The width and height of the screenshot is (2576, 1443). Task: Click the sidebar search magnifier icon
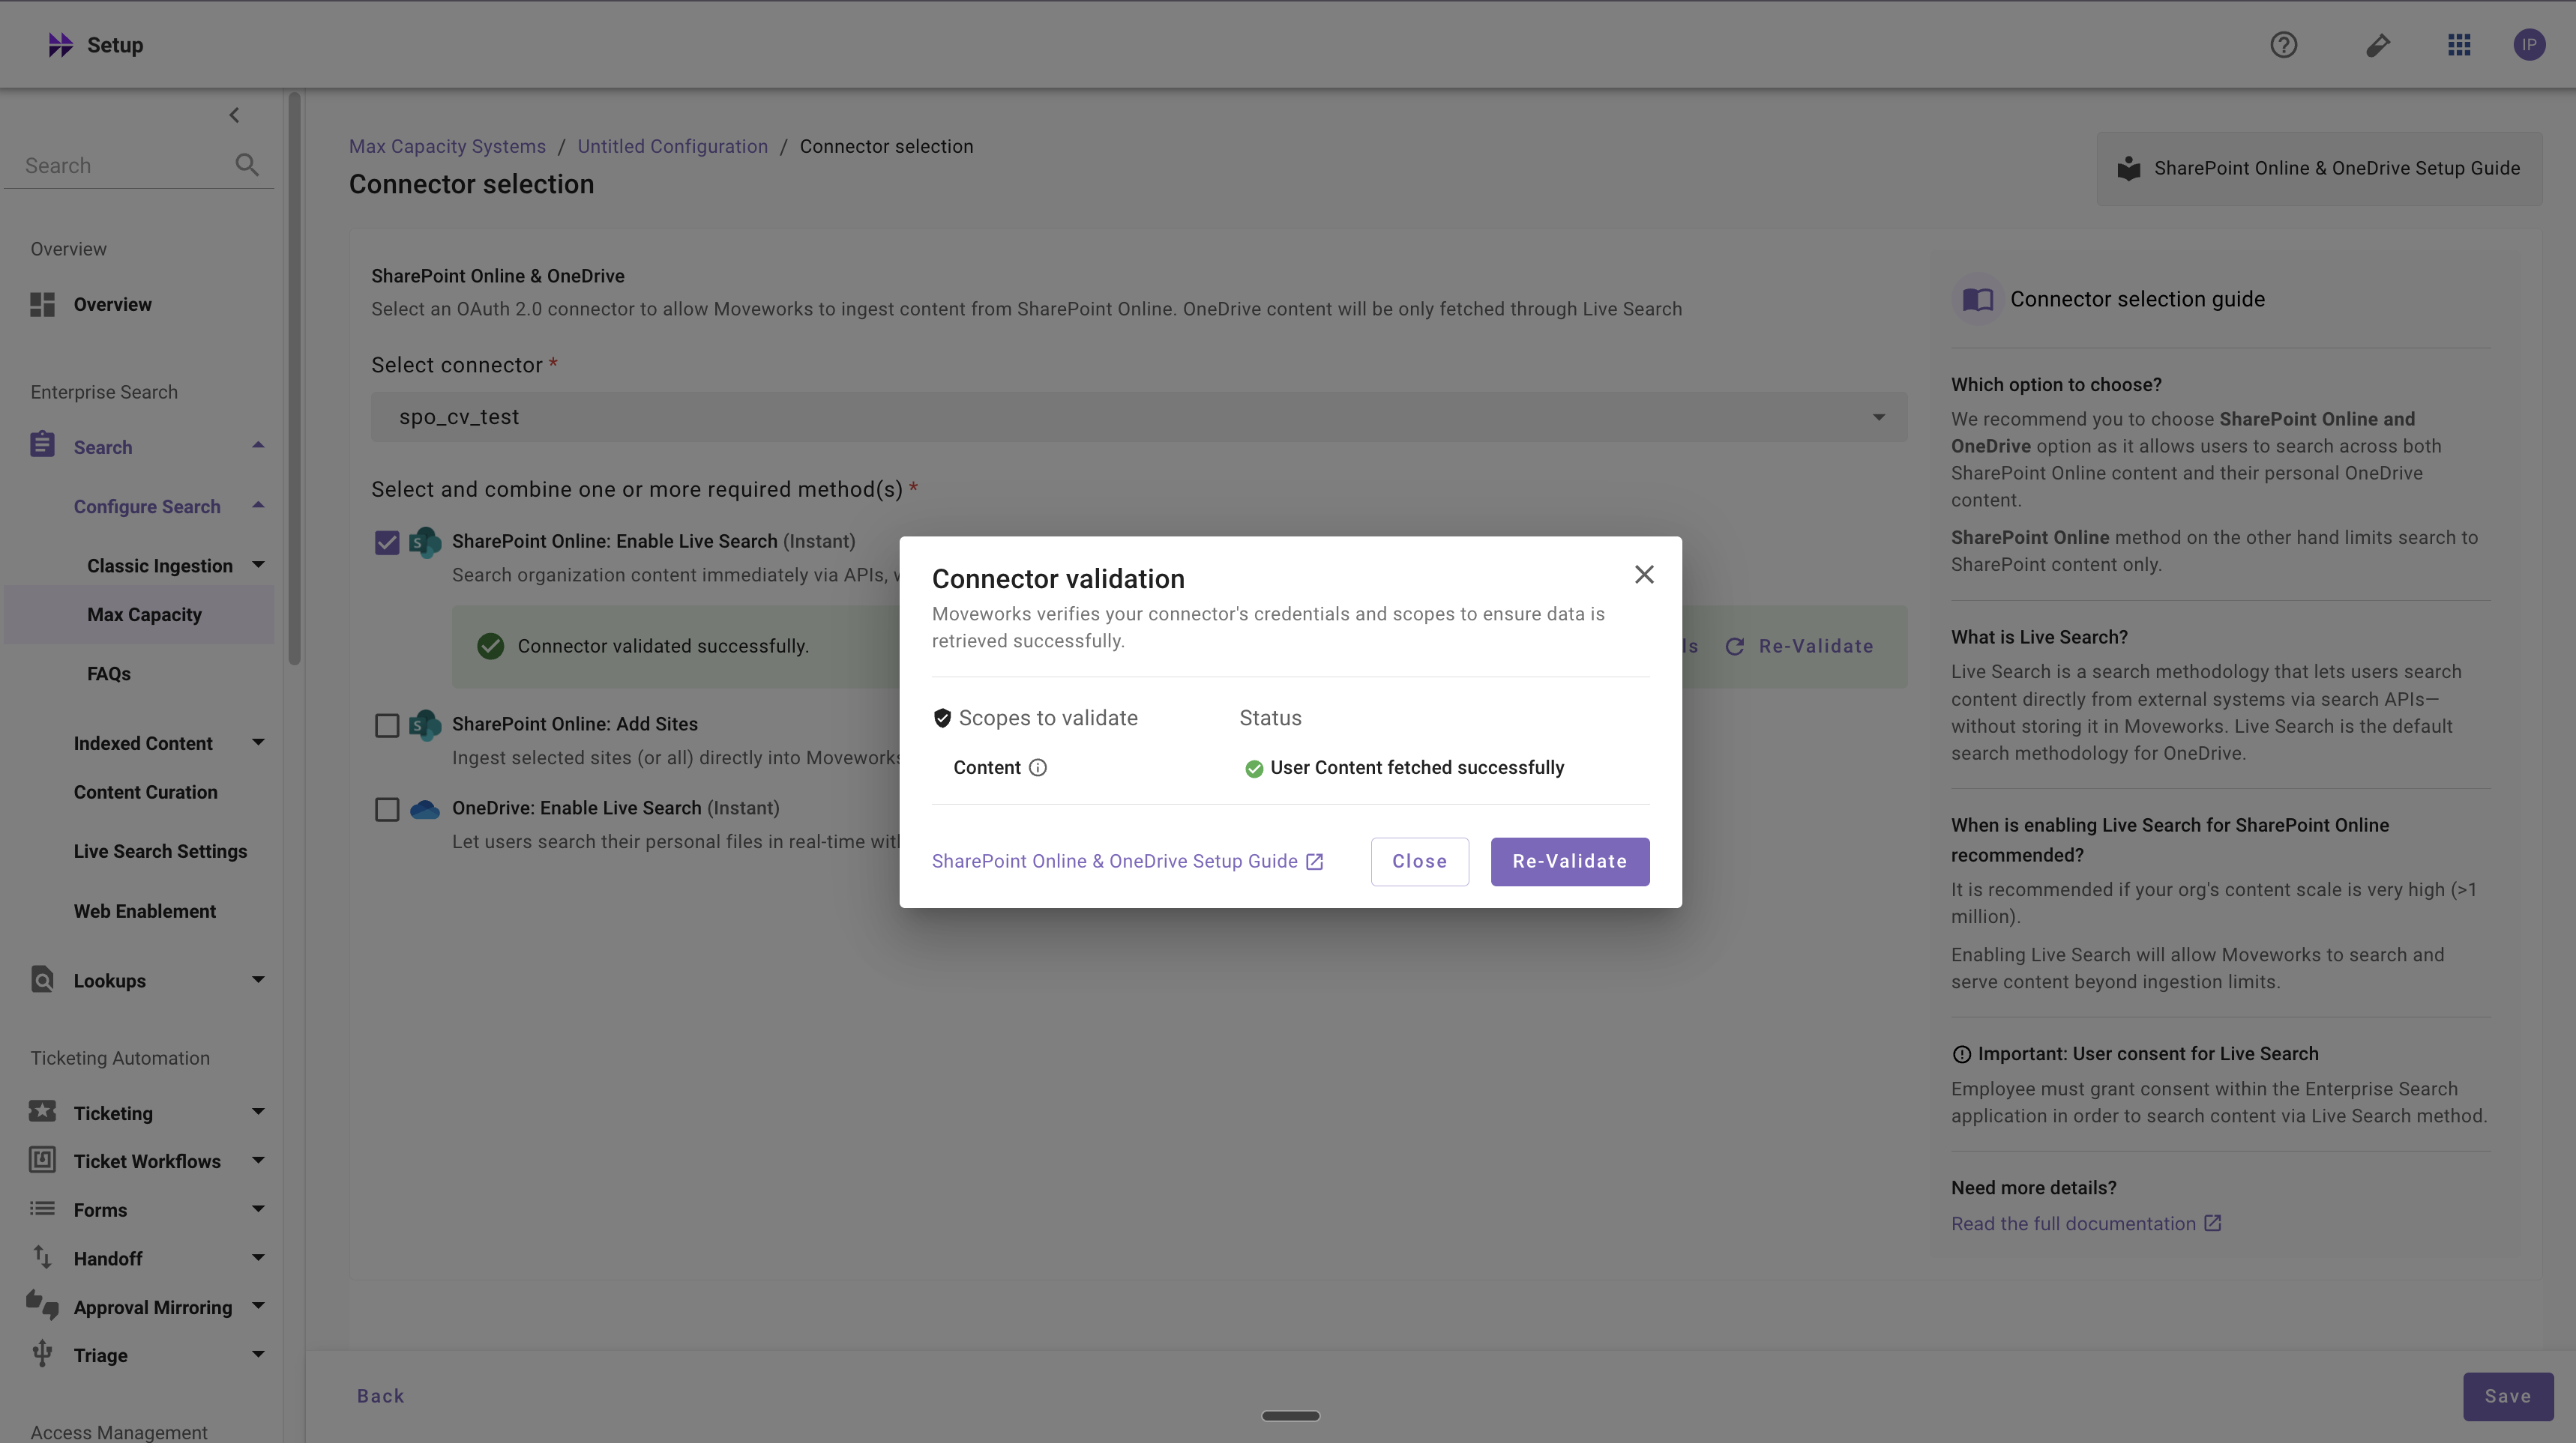pyautogui.click(x=247, y=165)
